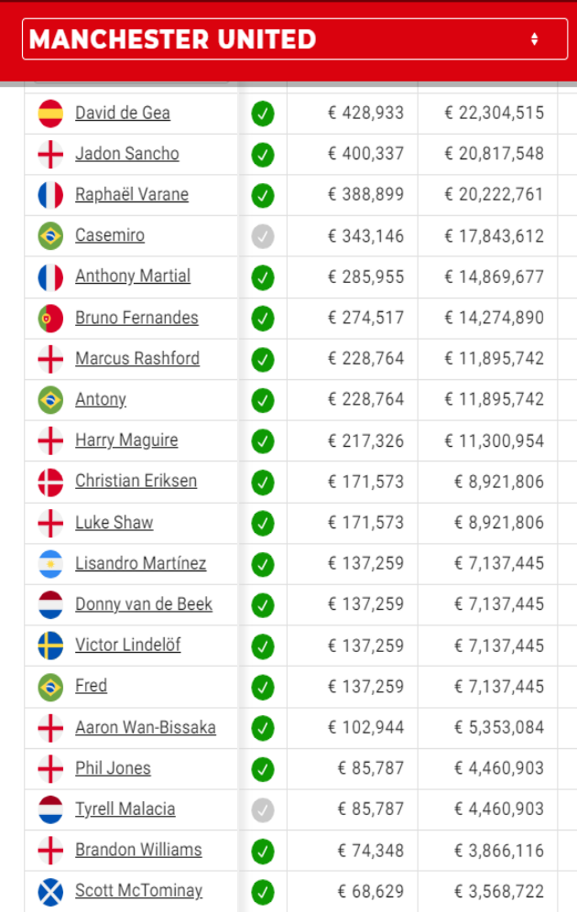
Task: Open Aaron Wan-Bissaka's profile link
Action: coord(146,727)
